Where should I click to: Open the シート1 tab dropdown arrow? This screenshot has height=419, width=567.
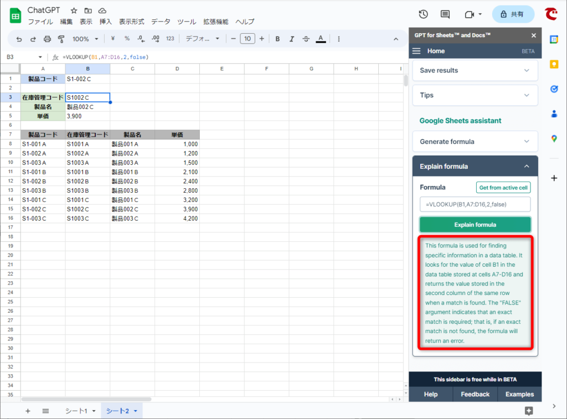tap(94, 411)
